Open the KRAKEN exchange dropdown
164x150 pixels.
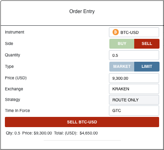134,89
